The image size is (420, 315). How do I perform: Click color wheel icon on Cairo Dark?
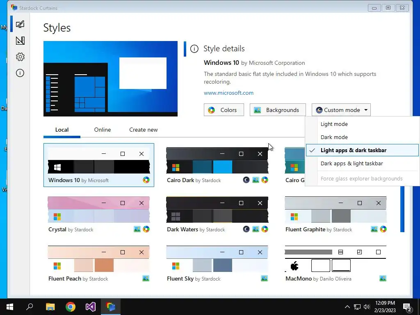coord(265,180)
